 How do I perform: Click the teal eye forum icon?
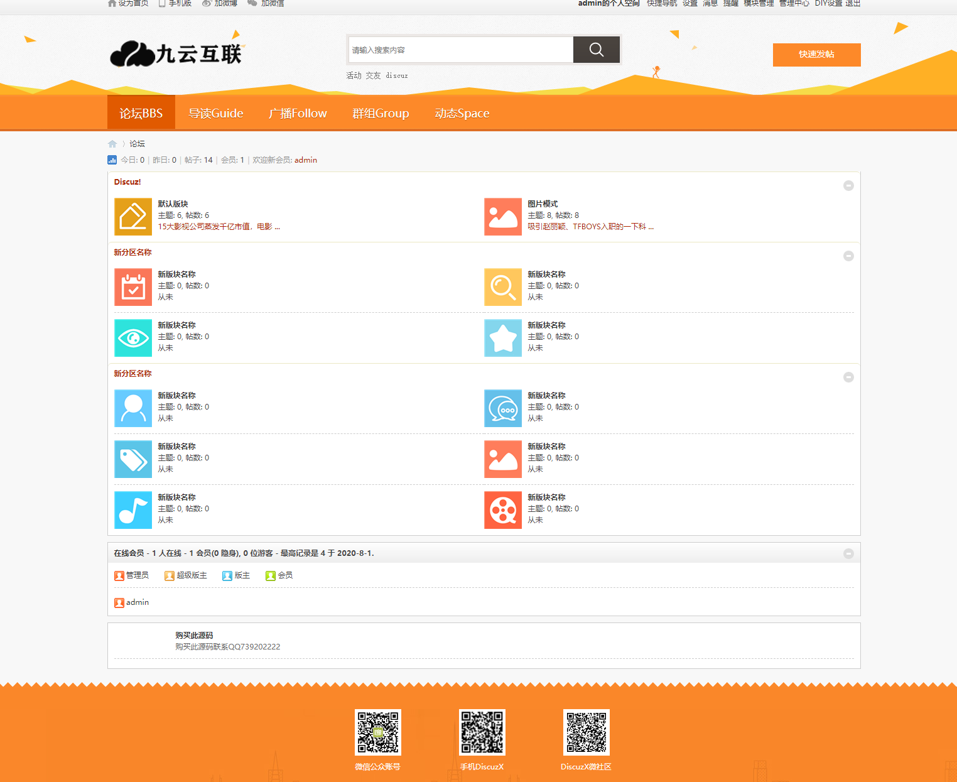click(133, 338)
